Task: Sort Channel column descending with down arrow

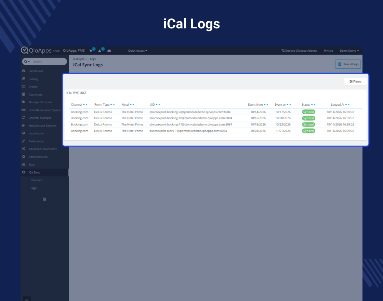Action: pos(84,105)
